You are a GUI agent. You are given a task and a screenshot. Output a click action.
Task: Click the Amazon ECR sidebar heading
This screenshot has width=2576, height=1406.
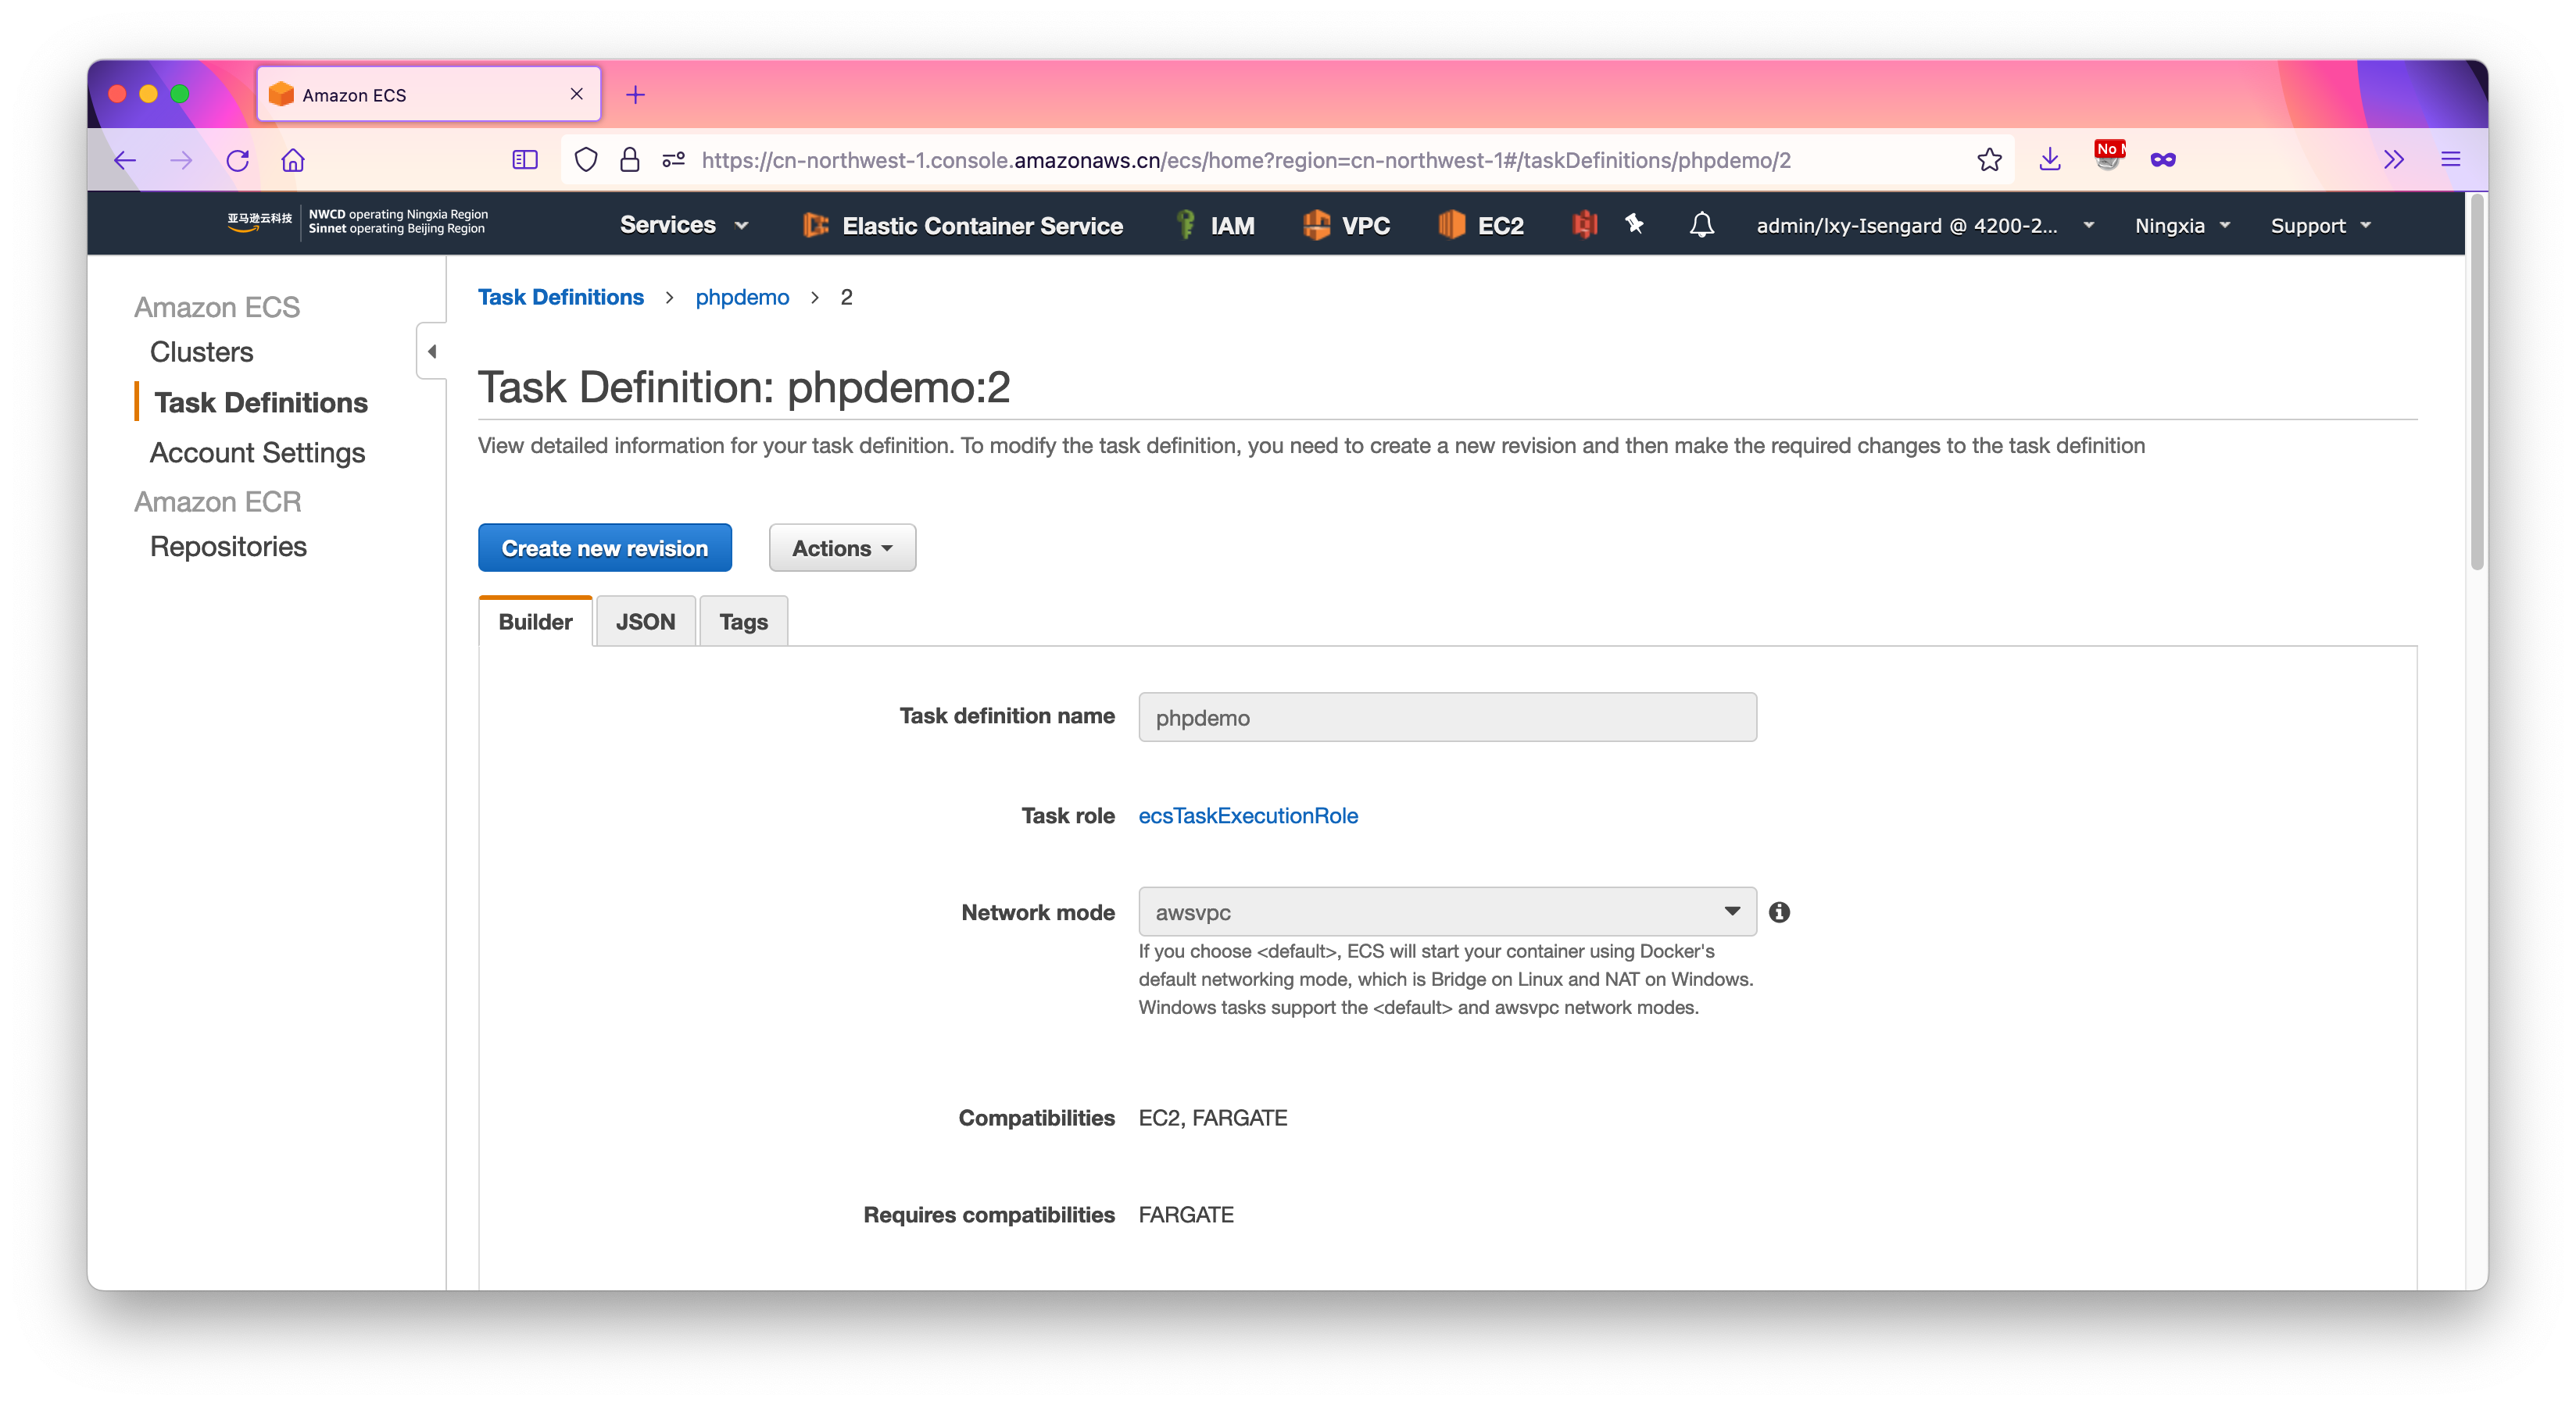pos(218,501)
